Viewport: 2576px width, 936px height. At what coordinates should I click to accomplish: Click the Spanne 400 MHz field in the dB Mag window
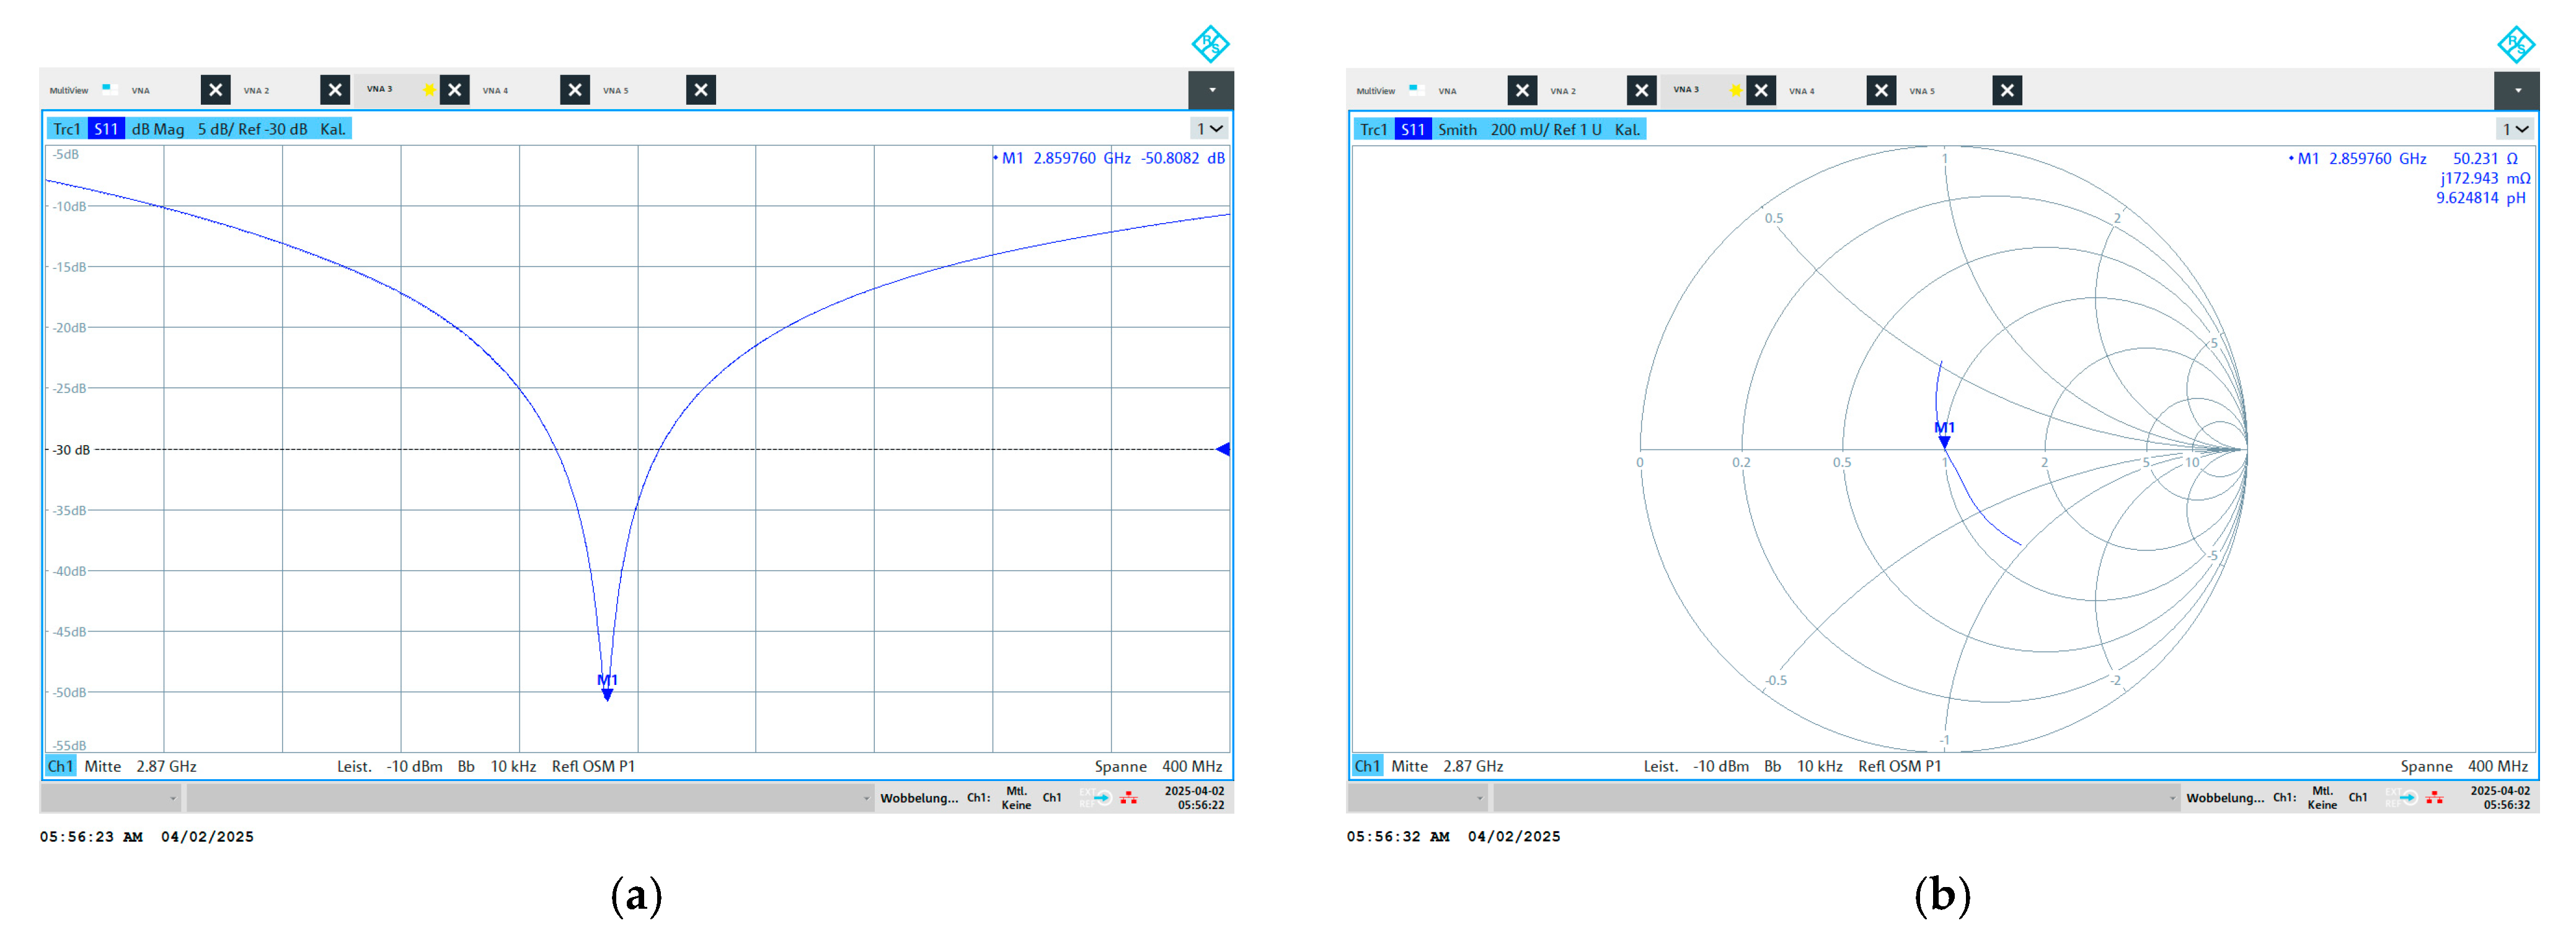pyautogui.click(x=1158, y=766)
